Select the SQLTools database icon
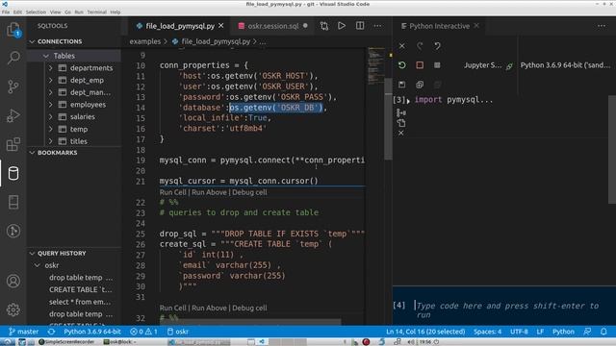616x346 pixels. (x=13, y=173)
